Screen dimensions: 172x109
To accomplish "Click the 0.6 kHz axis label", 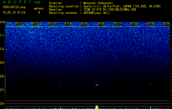I will click(2, 104).
